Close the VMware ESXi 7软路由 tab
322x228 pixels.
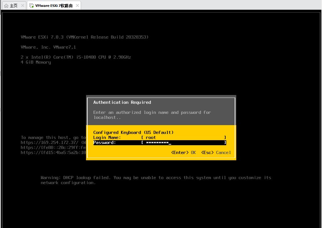77,6
